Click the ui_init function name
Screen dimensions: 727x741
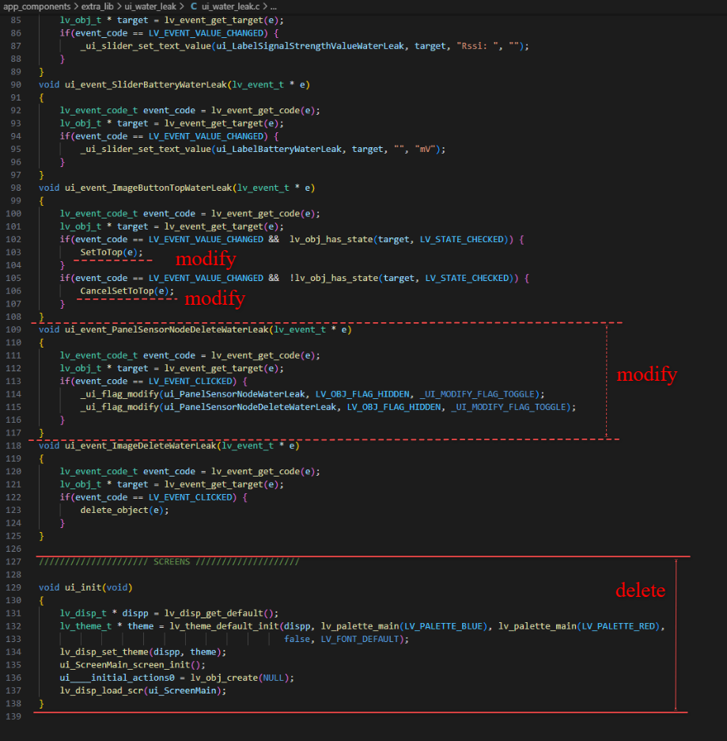coord(83,587)
